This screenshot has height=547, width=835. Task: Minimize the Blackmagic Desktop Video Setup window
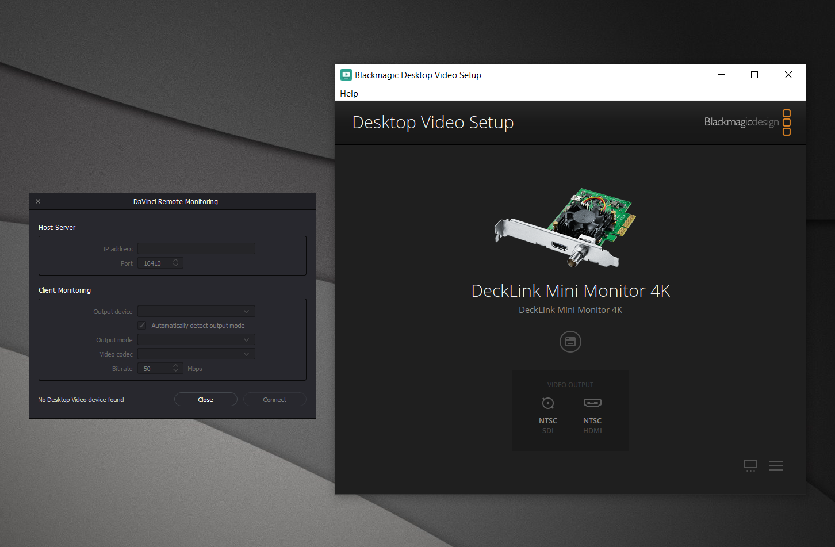[721, 75]
